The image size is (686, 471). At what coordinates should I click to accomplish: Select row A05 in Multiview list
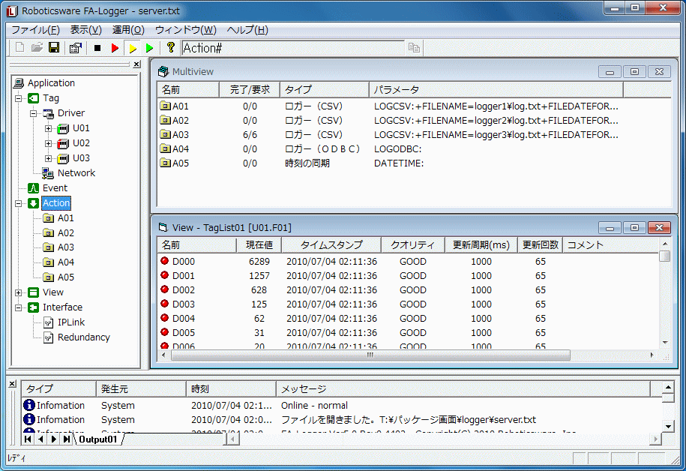tap(390, 163)
